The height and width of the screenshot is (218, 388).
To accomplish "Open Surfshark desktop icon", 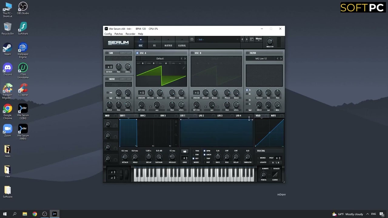I will (23, 29).
